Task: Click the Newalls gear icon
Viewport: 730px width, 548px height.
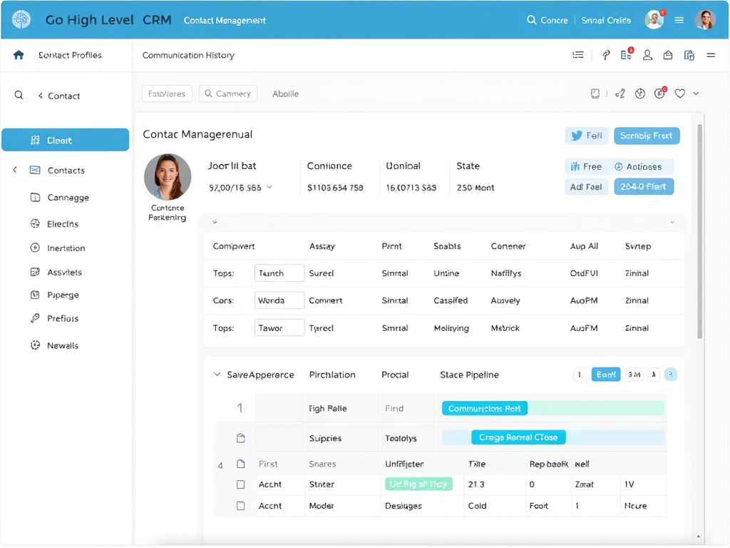Action: coord(35,345)
